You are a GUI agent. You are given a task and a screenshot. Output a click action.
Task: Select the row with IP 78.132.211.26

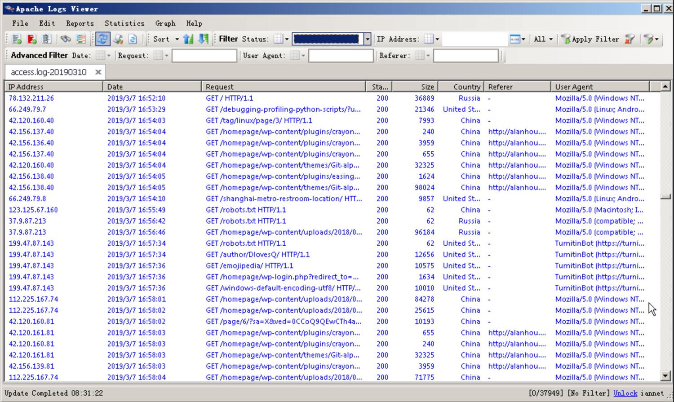tap(333, 98)
